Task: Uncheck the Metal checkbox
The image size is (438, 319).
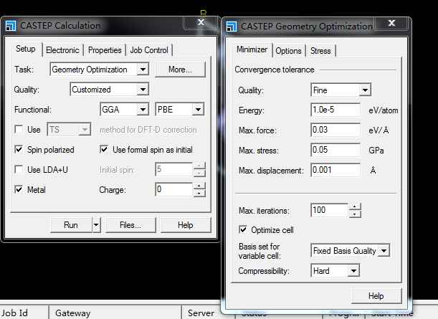Action: click(19, 190)
